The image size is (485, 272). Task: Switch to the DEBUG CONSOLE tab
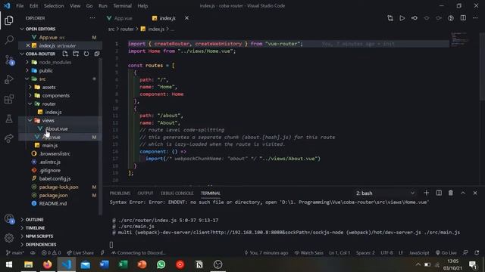pos(177,193)
